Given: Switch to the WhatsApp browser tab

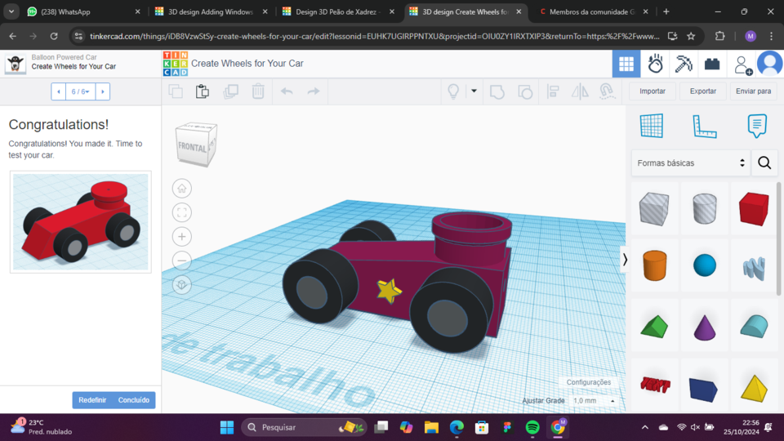Looking at the screenshot, I should tap(83, 11).
